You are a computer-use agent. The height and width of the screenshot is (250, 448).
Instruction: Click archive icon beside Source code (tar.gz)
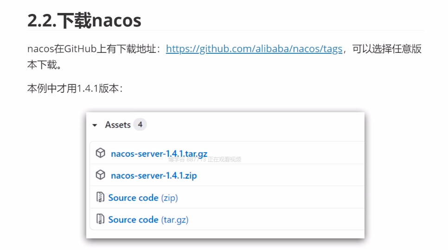tap(100, 219)
